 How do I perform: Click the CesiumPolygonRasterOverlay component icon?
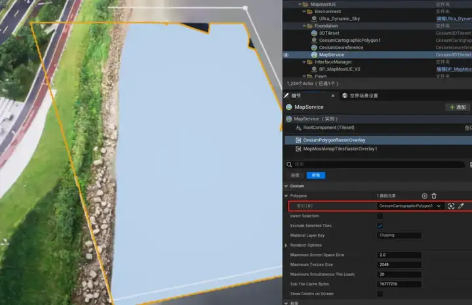click(x=298, y=140)
